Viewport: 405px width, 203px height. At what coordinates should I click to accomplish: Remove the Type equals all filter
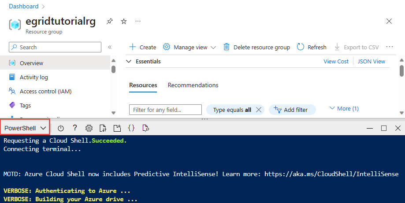point(259,110)
